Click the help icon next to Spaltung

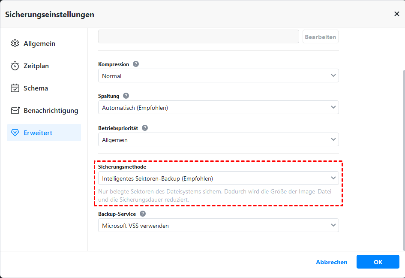[x=126, y=96]
